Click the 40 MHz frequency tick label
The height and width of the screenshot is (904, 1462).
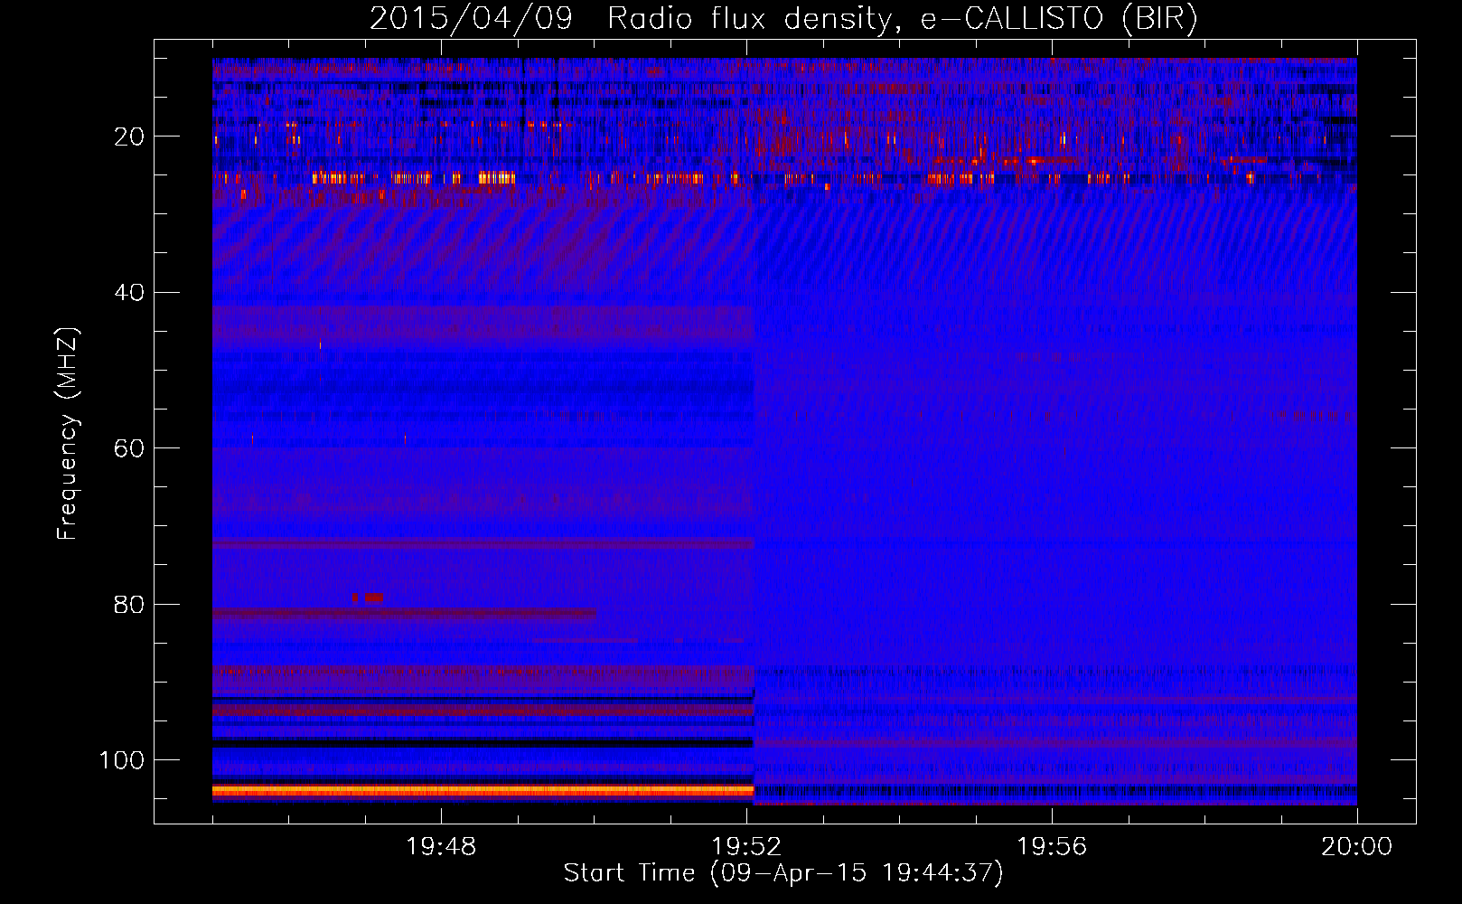(x=129, y=293)
